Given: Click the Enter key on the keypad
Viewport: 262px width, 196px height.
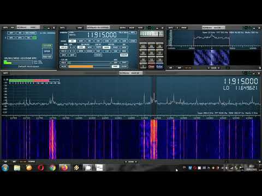Looking at the screenshot, I should (x=159, y=66).
